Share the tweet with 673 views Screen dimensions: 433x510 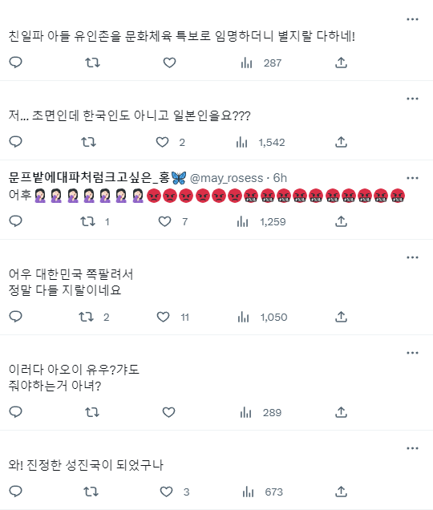tap(341, 492)
